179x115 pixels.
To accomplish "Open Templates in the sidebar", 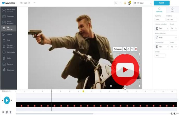I will coord(9,16).
